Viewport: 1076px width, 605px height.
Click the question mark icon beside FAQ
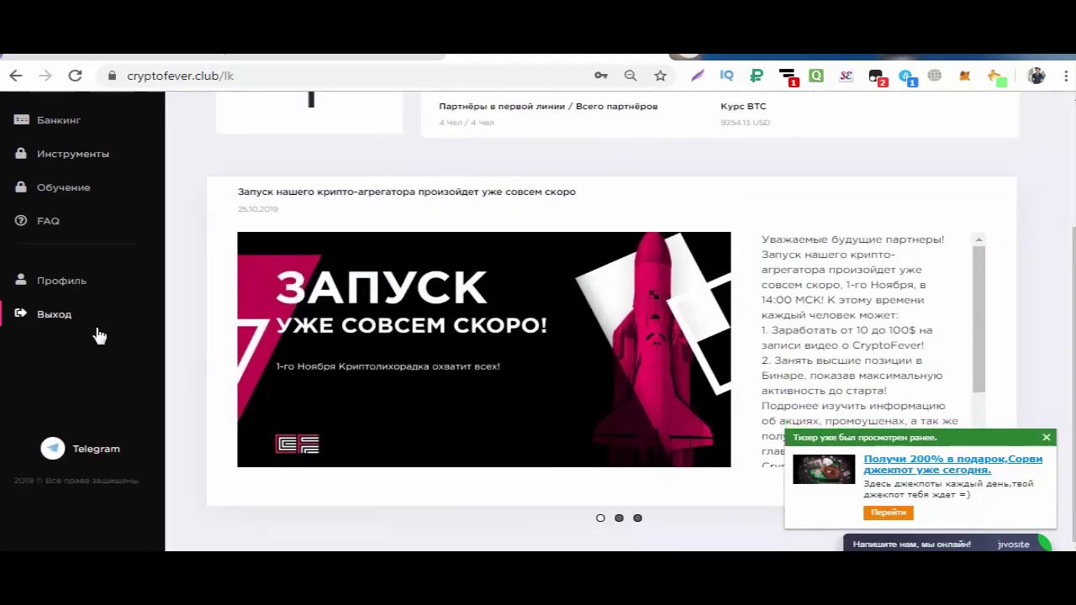coord(21,221)
